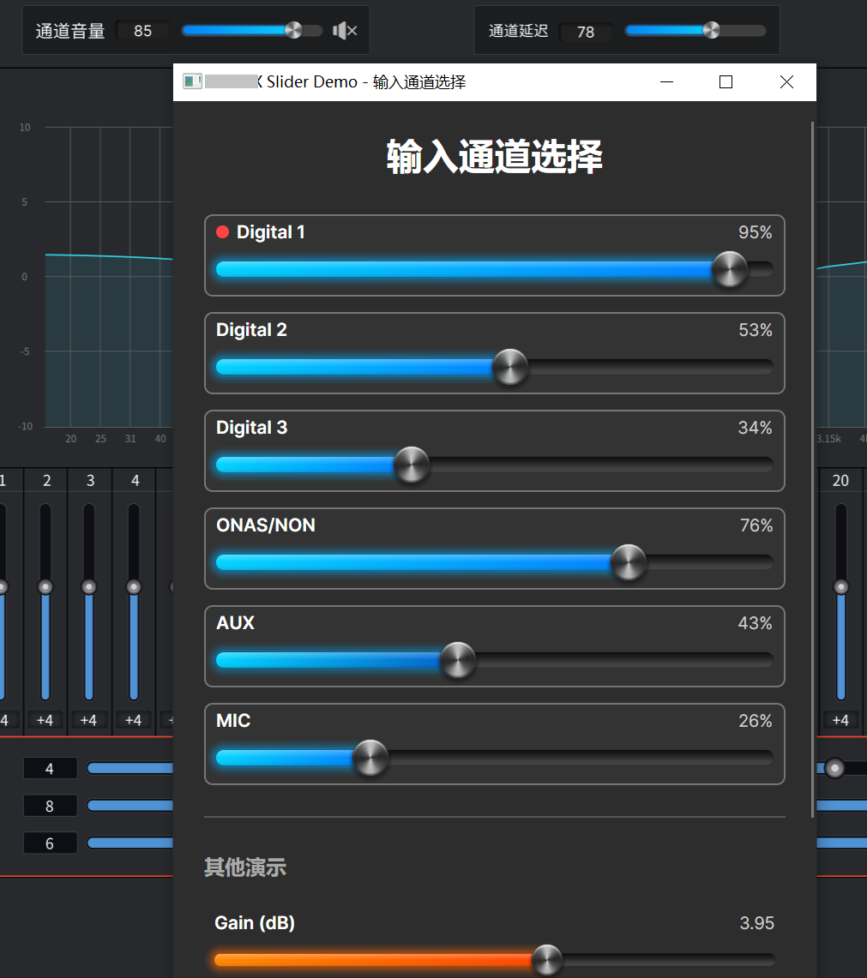Click the vertical fader knob of channel 20

(x=841, y=586)
